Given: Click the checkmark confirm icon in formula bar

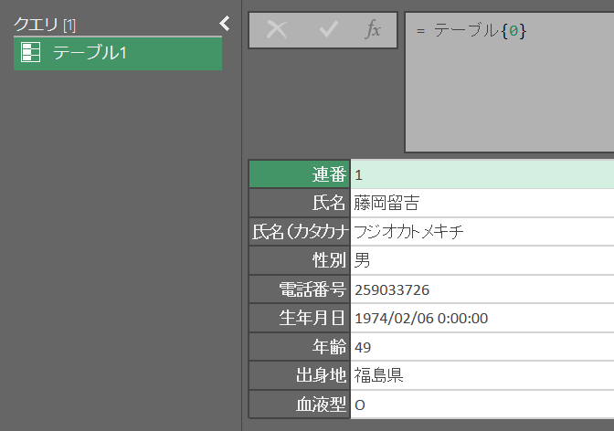Looking at the screenshot, I should tap(327, 29).
